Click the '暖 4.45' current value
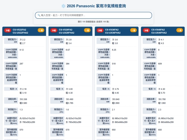The image size is (187, 140). pyautogui.click(x=115, y=93)
